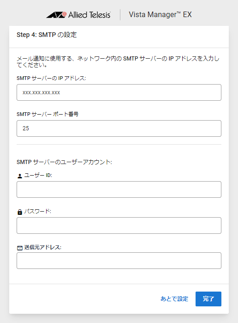238x323 pixels.
Task: Select the SMTP server port number field
Action: coord(119,128)
